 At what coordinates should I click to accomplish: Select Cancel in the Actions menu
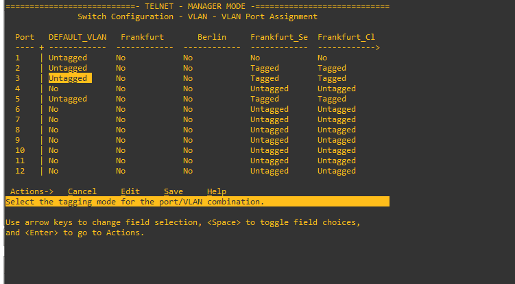82,191
